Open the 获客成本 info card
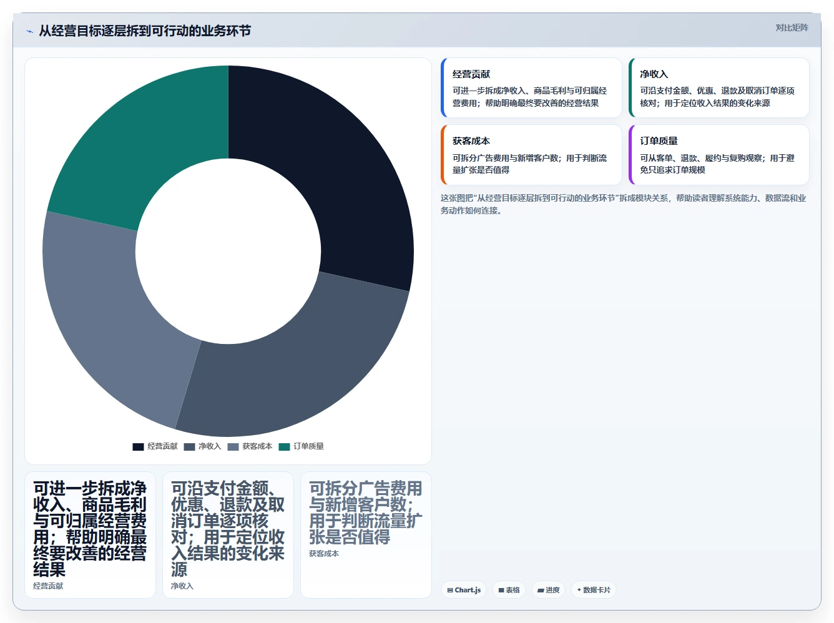834x623 pixels. click(531, 155)
